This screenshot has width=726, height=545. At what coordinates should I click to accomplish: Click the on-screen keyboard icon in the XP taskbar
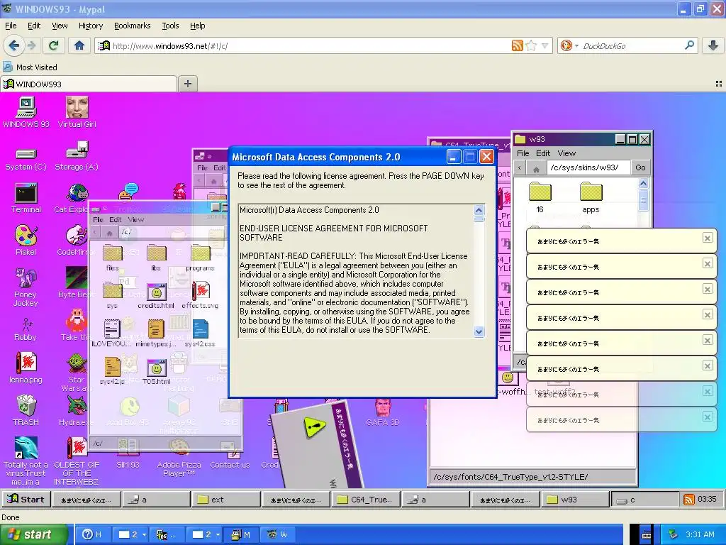[x=647, y=535]
